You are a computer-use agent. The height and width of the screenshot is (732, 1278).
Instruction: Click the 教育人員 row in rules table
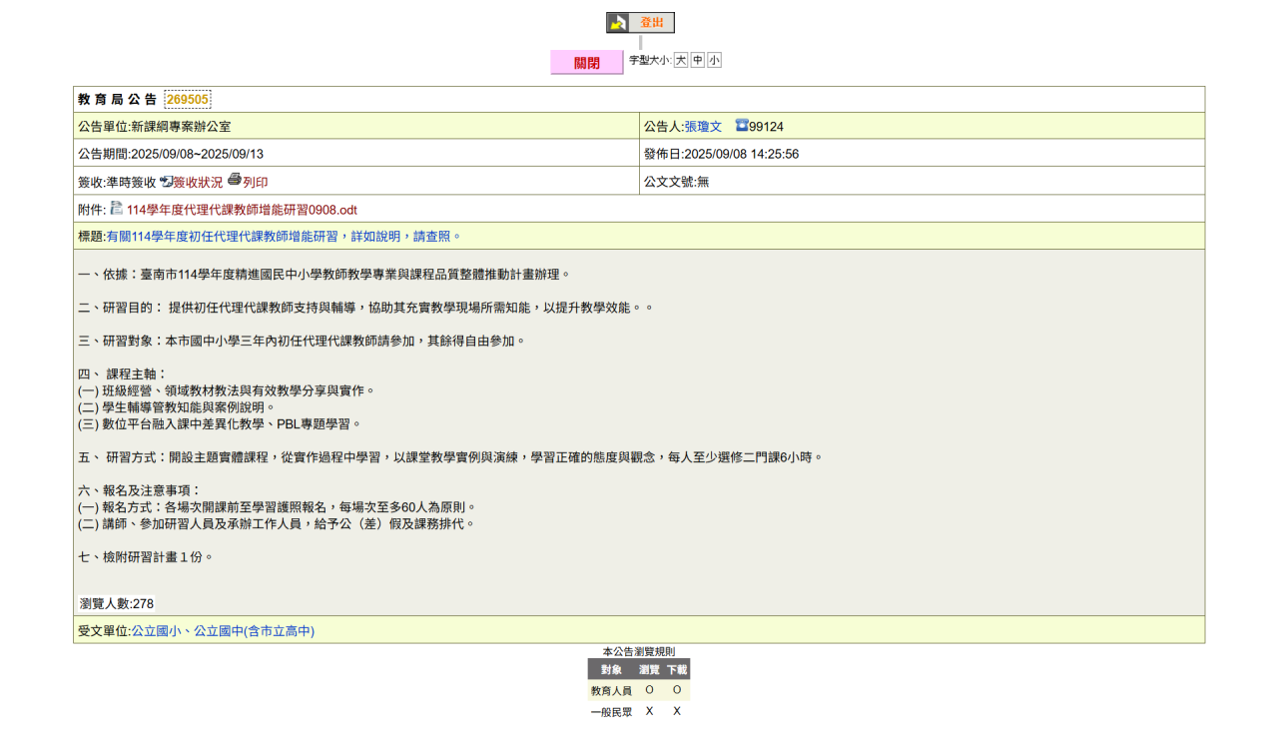coord(611,691)
